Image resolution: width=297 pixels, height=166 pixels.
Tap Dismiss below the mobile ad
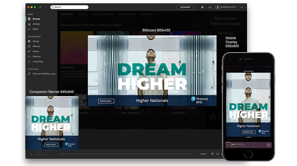click(248, 137)
